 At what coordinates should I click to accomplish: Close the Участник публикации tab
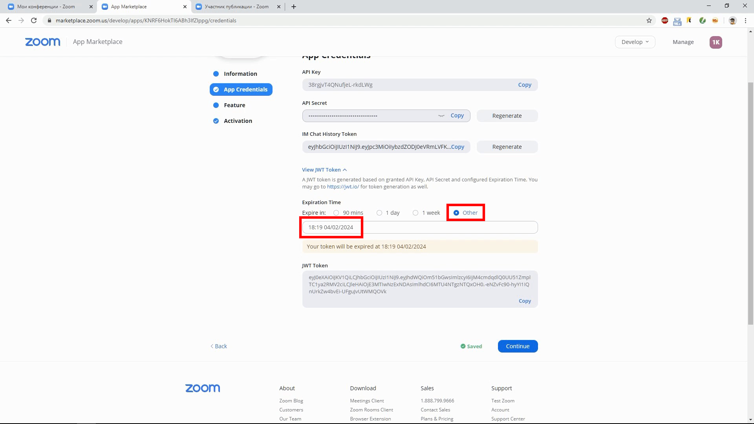point(279,7)
